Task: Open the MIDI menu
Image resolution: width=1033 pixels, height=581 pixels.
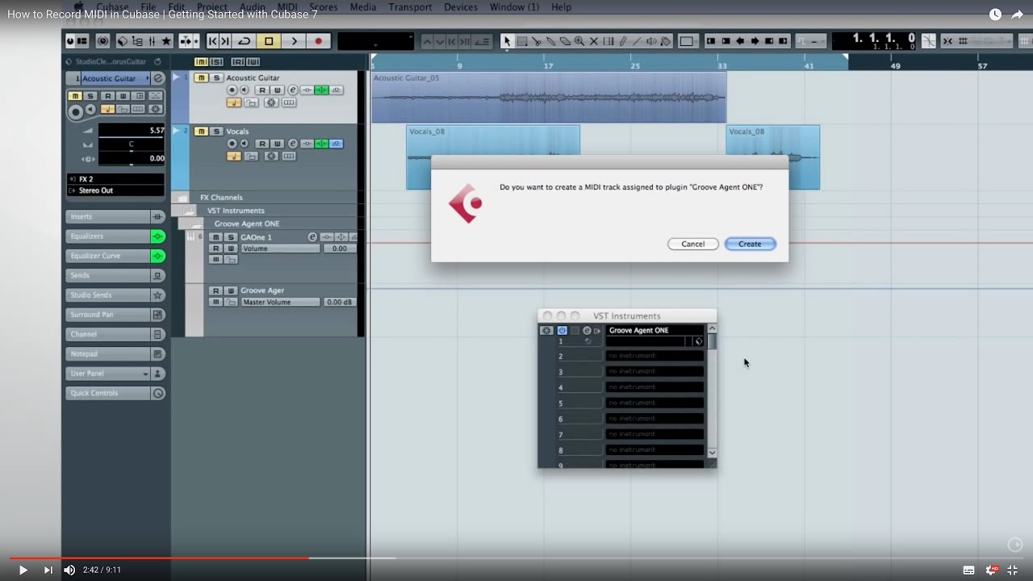Action: pyautogui.click(x=287, y=7)
